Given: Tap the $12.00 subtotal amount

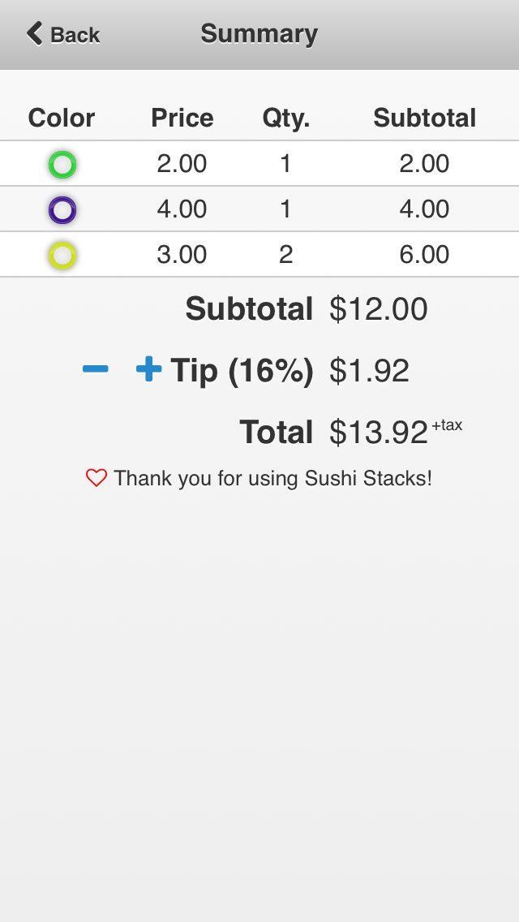Looking at the screenshot, I should 378,309.
